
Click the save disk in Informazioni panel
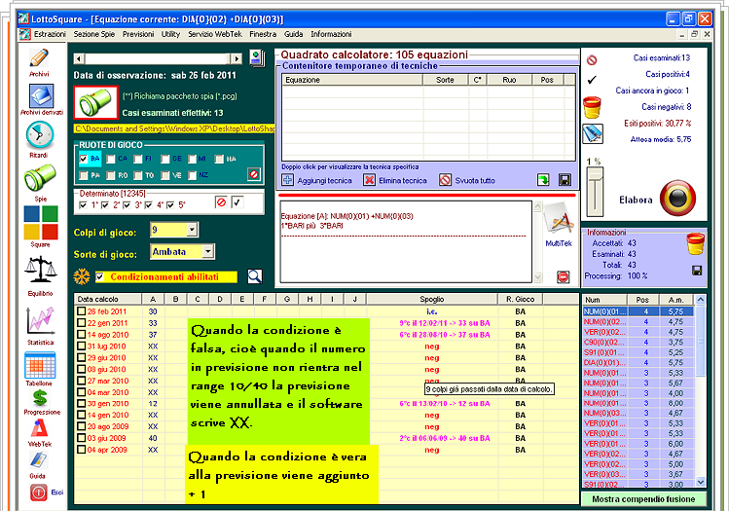tap(697, 271)
